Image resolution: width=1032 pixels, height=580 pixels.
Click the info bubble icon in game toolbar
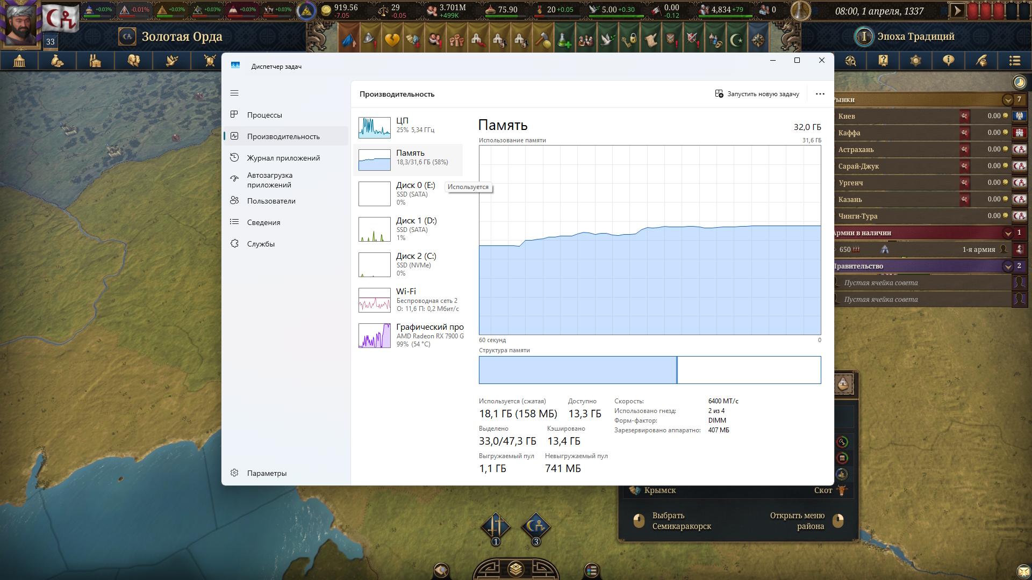949,61
